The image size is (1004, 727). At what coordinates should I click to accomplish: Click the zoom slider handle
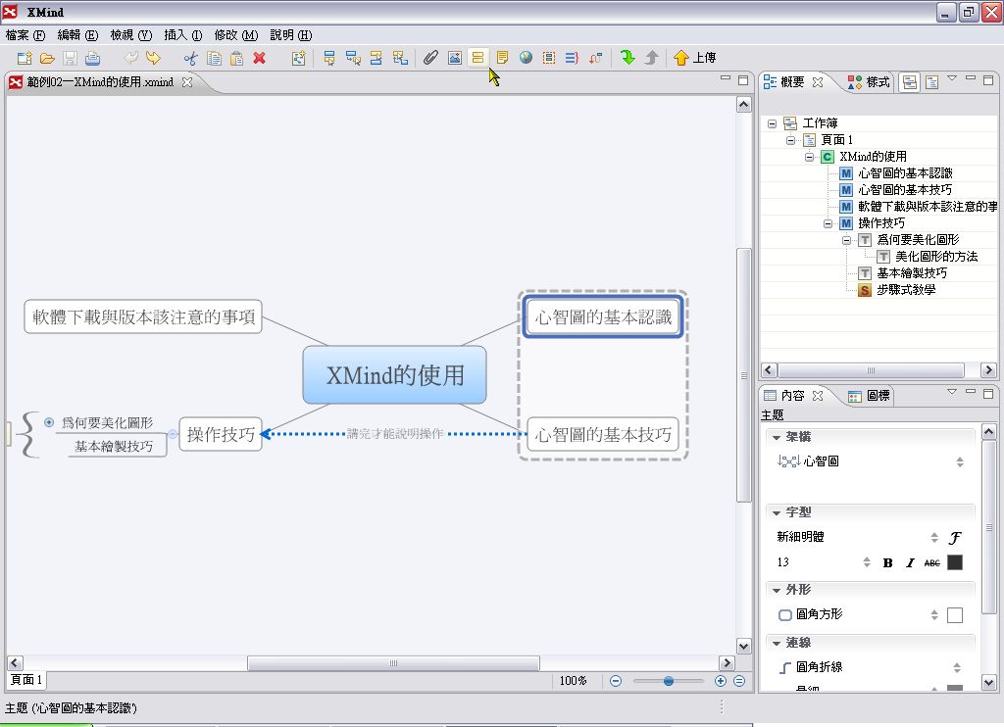[669, 682]
